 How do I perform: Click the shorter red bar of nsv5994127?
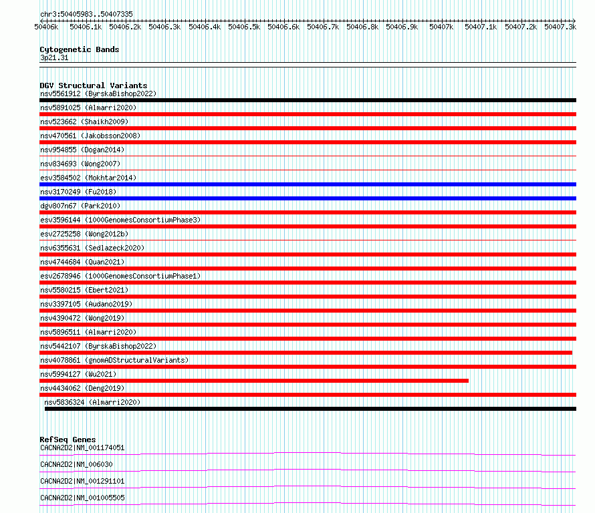(254, 381)
